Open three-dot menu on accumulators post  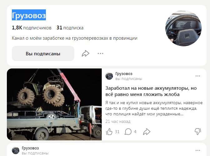198,76
